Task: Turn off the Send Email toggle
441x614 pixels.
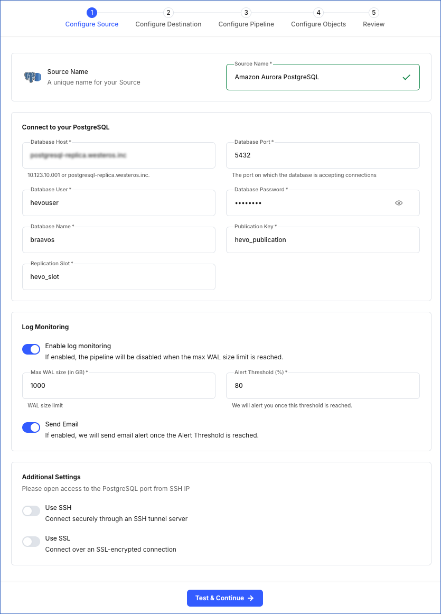Action: [x=31, y=427]
